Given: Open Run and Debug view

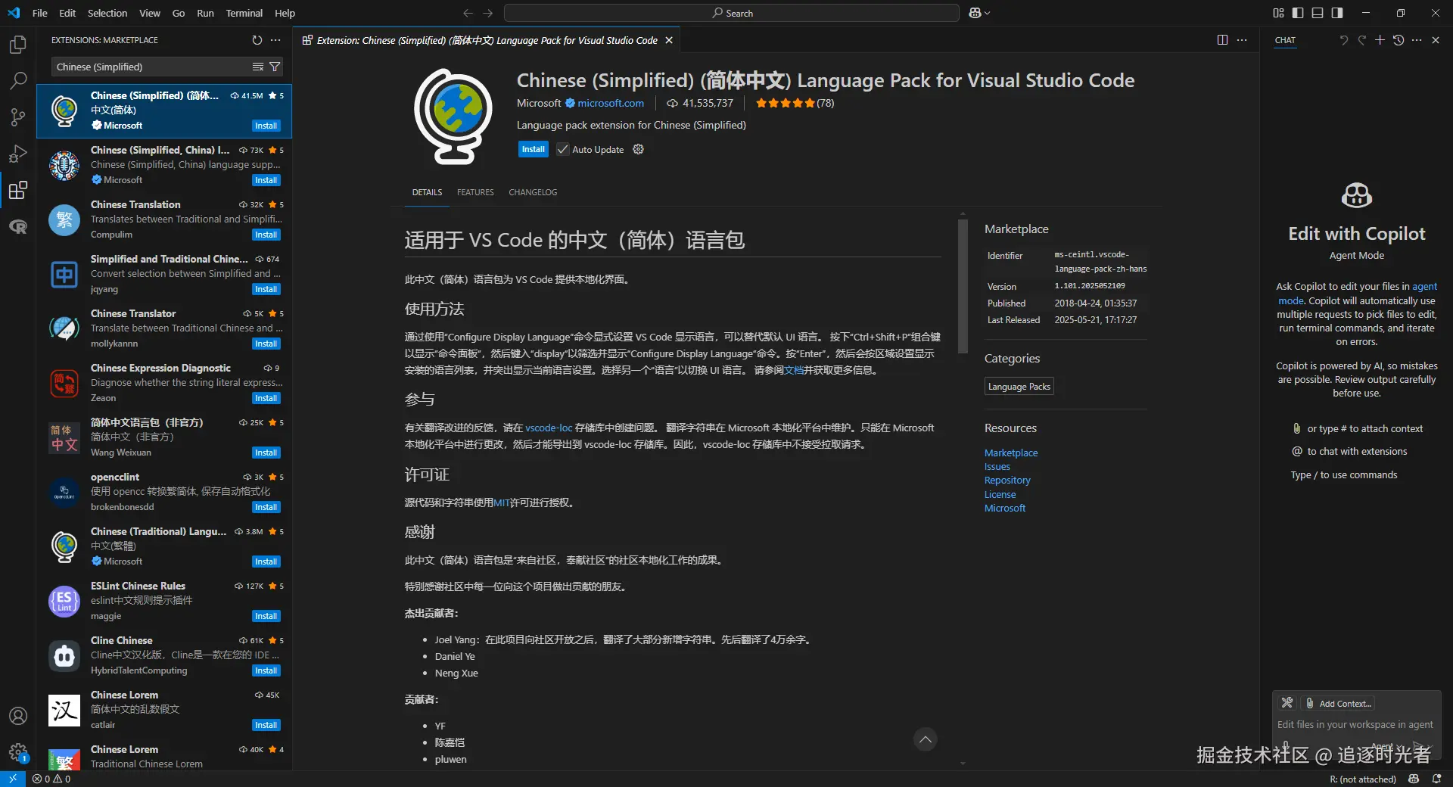Looking at the screenshot, I should [18, 153].
